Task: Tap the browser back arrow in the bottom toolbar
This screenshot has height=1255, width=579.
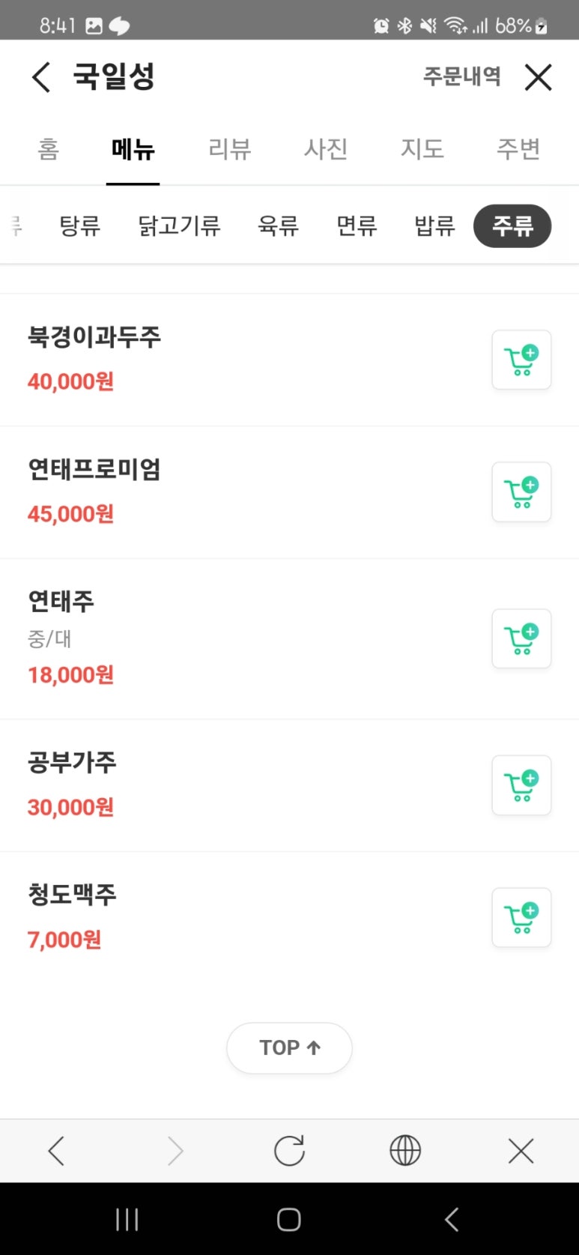Action: coord(57,1151)
